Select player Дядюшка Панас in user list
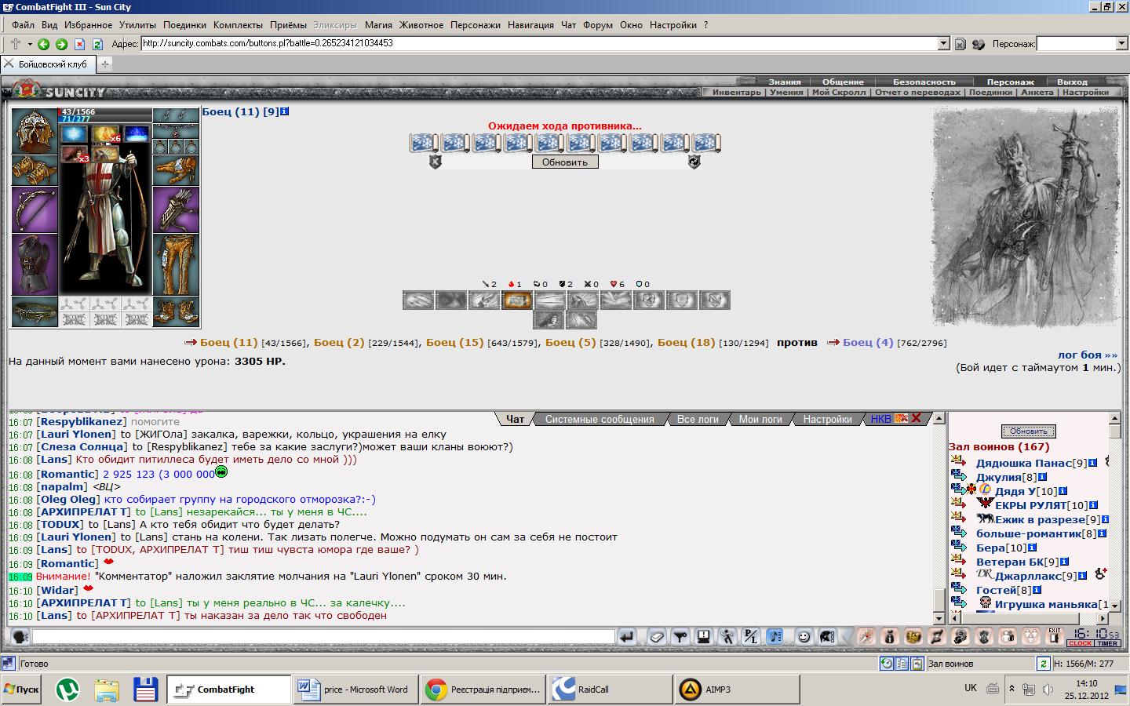The height and width of the screenshot is (706, 1130). pos(1023,463)
